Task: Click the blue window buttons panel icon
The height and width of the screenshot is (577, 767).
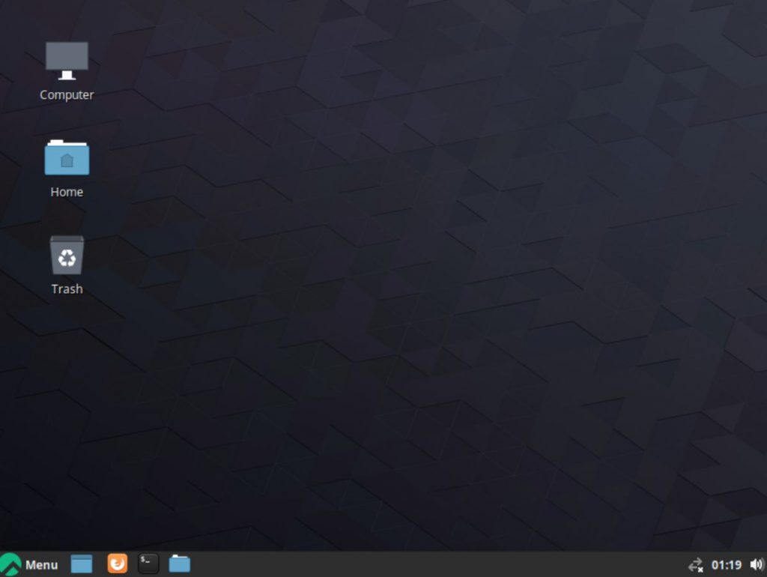Action: click(80, 564)
